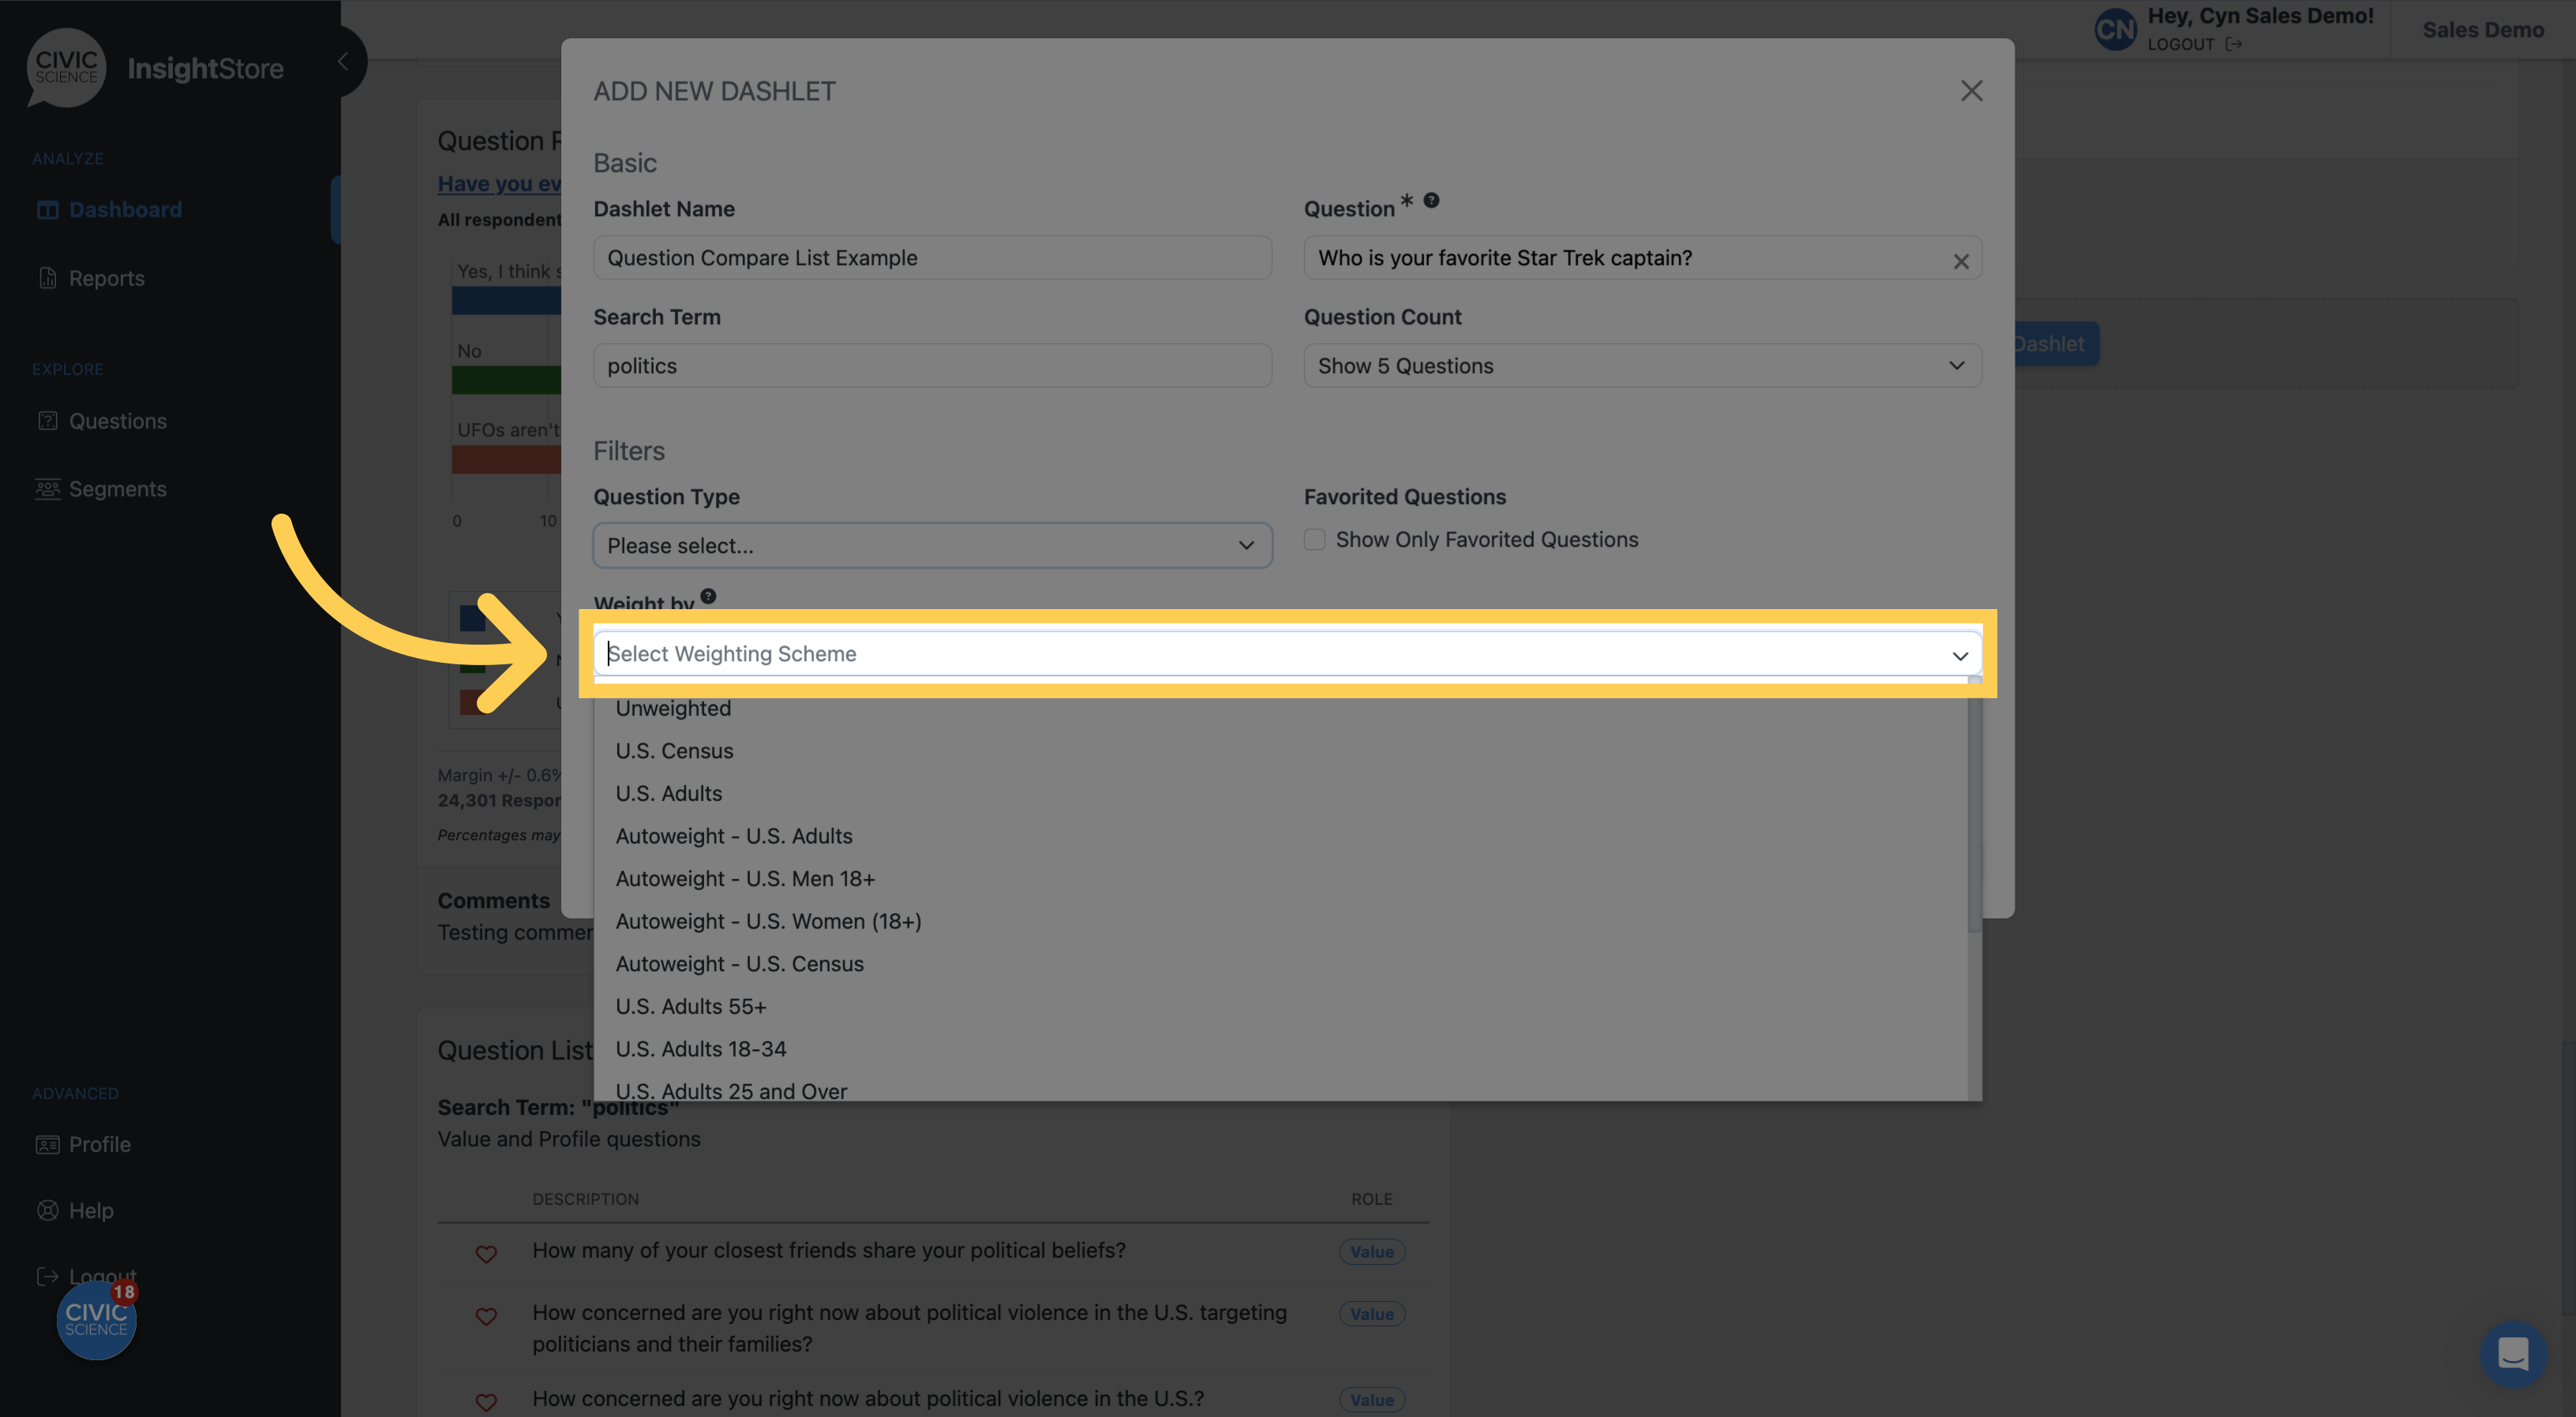
Task: Expand the Question Type dropdown
Action: (x=932, y=544)
